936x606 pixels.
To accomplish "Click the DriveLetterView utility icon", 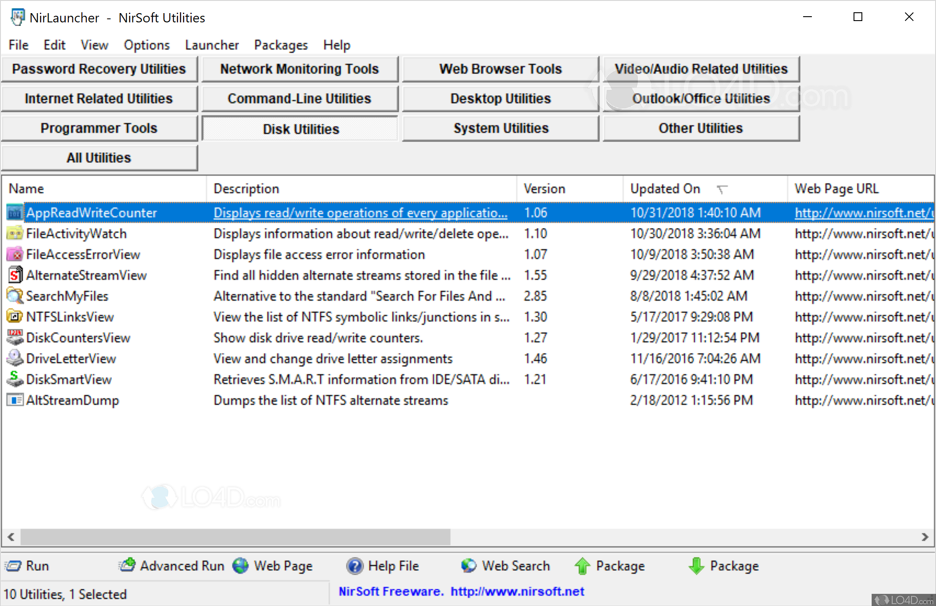I will click(15, 359).
